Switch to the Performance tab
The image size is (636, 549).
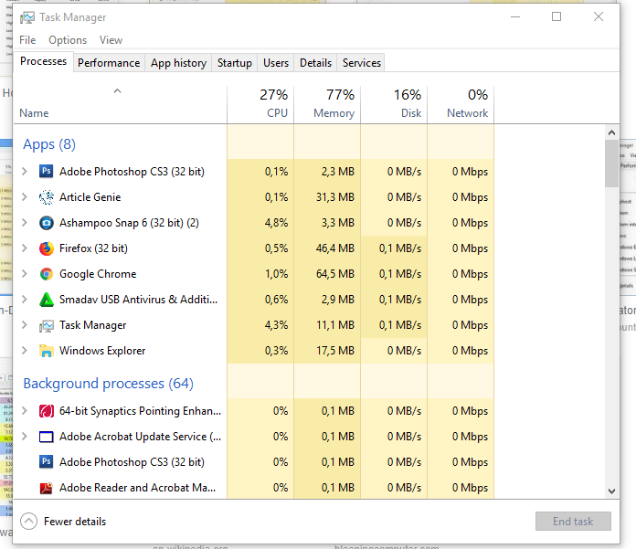109,63
